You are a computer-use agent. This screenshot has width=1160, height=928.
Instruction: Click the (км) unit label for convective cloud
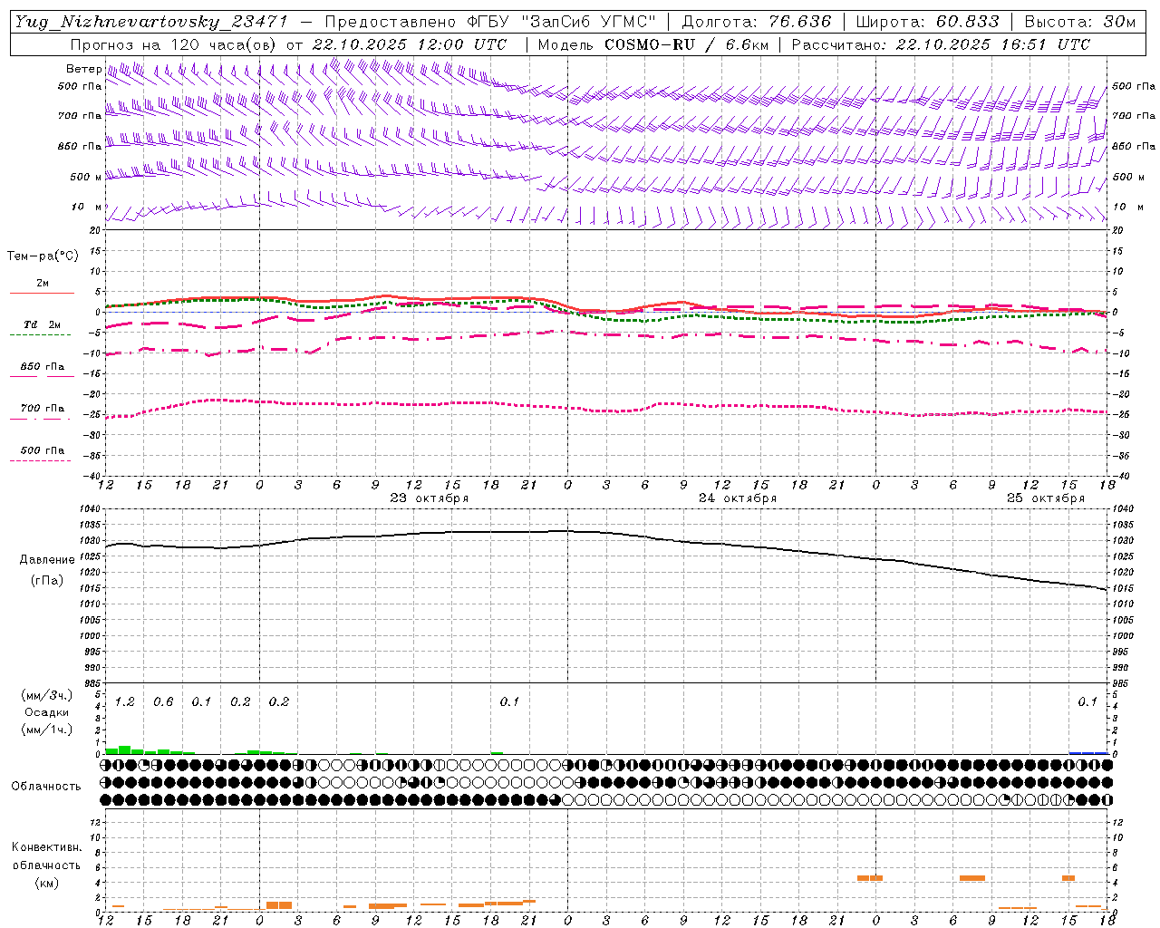pos(47,883)
